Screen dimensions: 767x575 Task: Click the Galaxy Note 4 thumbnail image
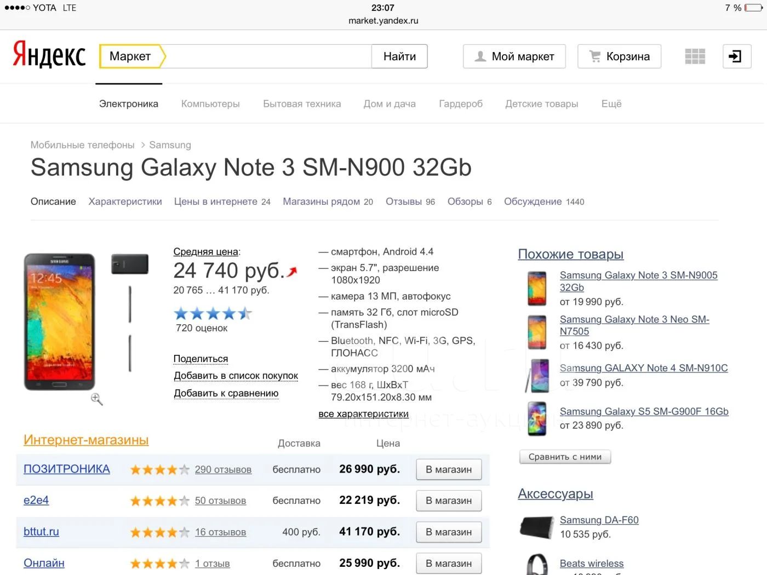[537, 376]
